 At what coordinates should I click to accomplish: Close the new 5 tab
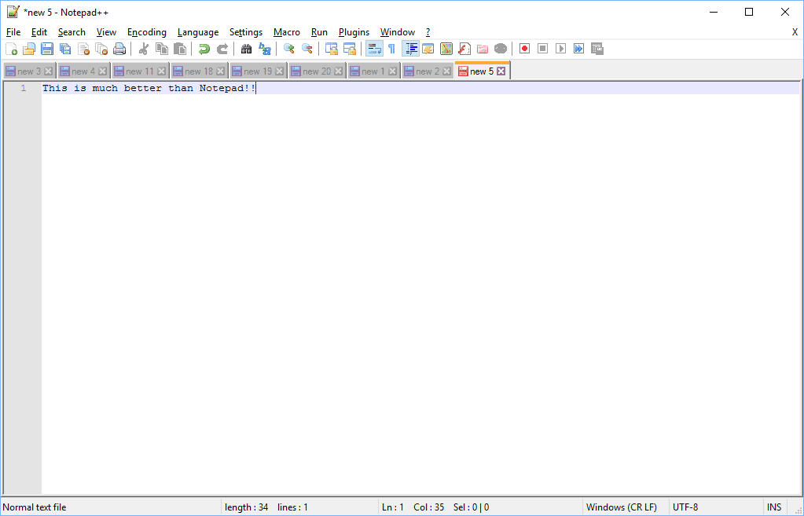coord(501,71)
